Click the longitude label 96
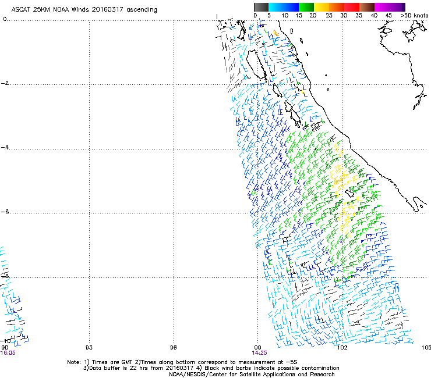 tap(173, 348)
